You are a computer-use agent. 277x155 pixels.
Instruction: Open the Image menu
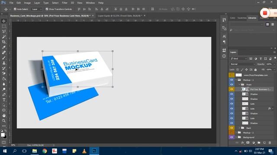pyautogui.click(x=27, y=3)
